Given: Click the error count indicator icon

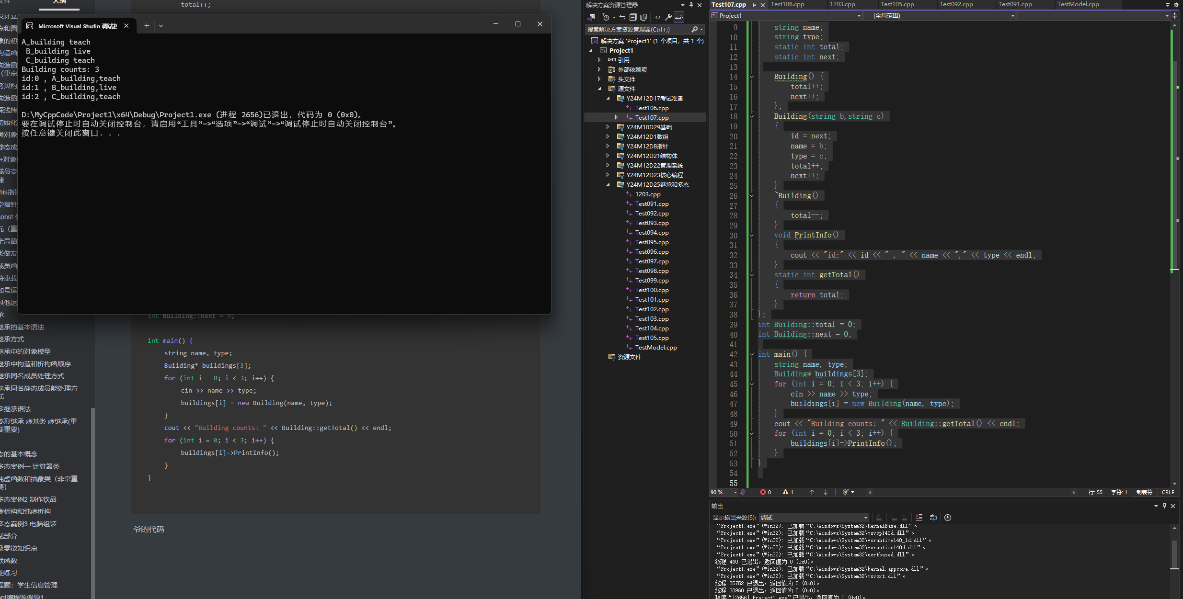Looking at the screenshot, I should (763, 492).
